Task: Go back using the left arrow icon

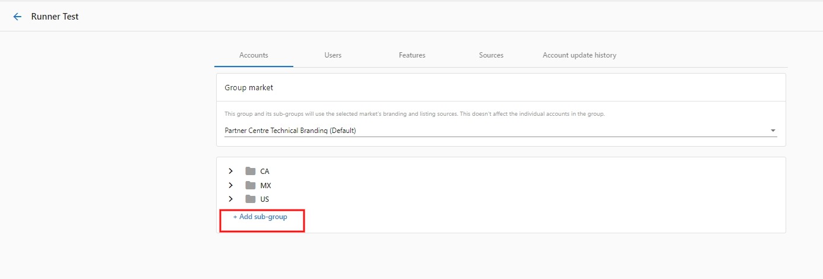Action: coord(17,17)
